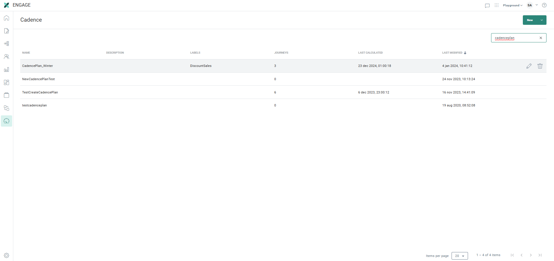This screenshot has width=554, height=261.
Task: Edit CadencePlan_Winter with the pencil icon
Action: [529, 66]
